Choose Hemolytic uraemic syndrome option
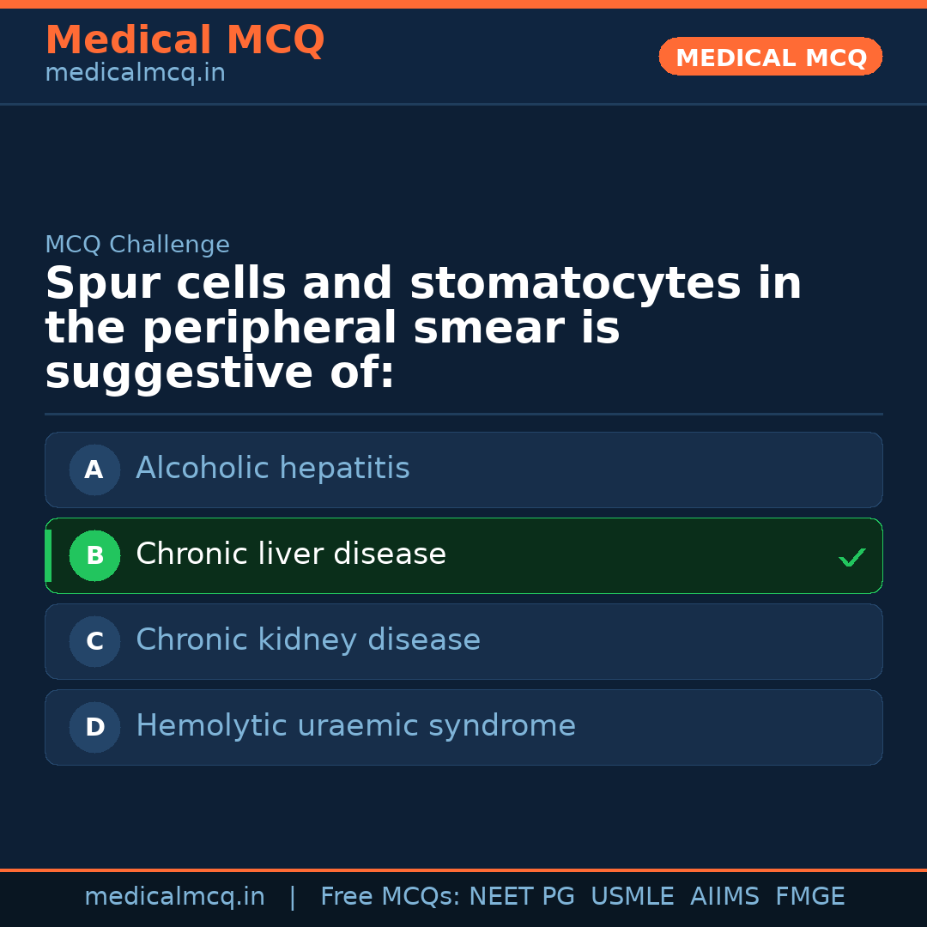 (x=355, y=726)
